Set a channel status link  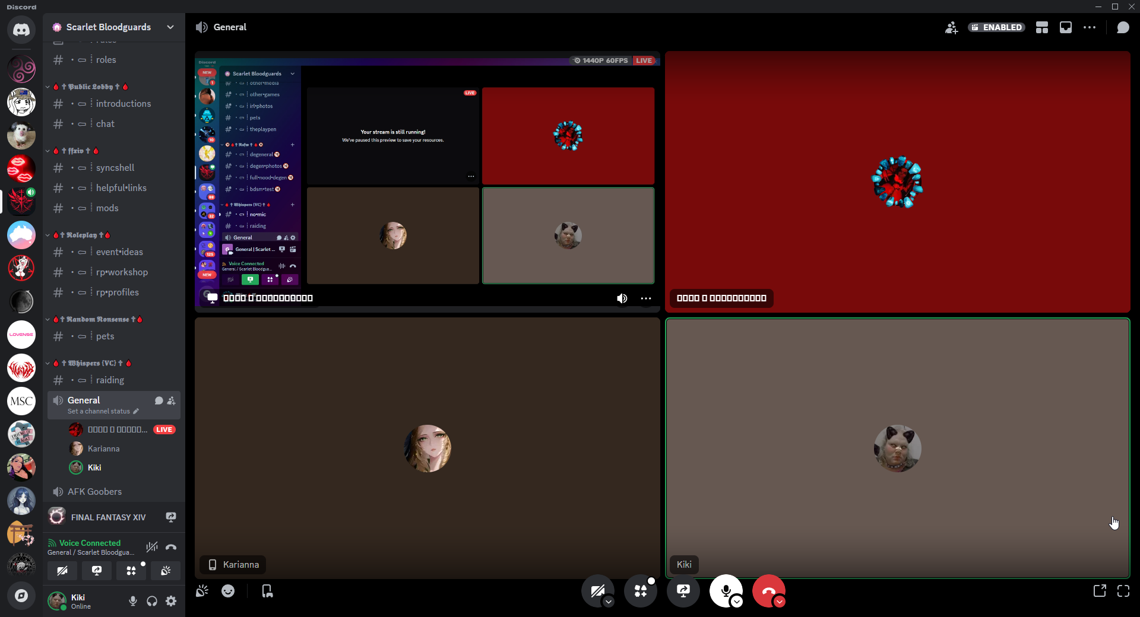[103, 411]
